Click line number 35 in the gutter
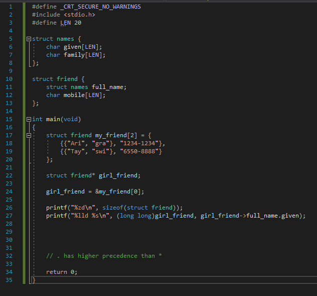The image size is (317, 296). 9,280
